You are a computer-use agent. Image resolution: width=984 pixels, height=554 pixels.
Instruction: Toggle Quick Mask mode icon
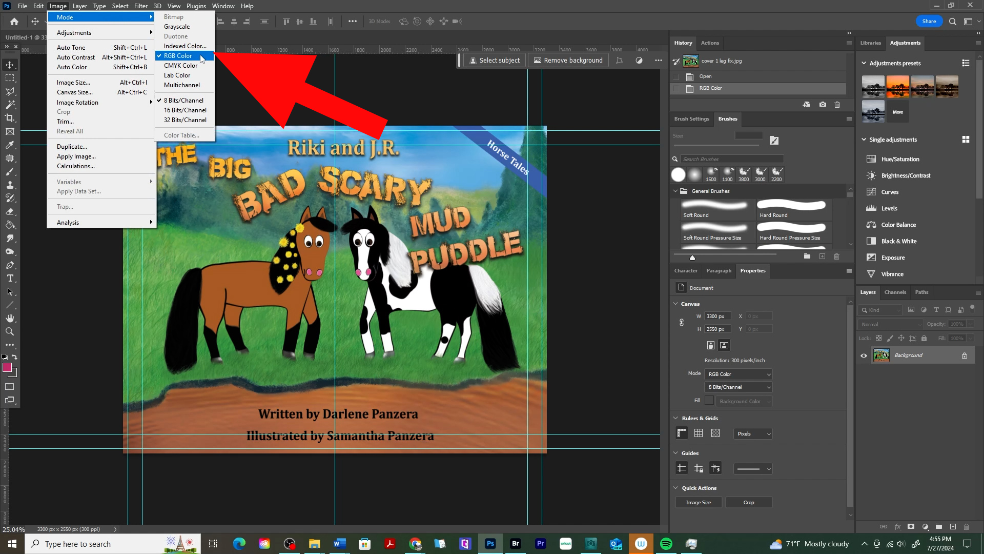[10, 387]
